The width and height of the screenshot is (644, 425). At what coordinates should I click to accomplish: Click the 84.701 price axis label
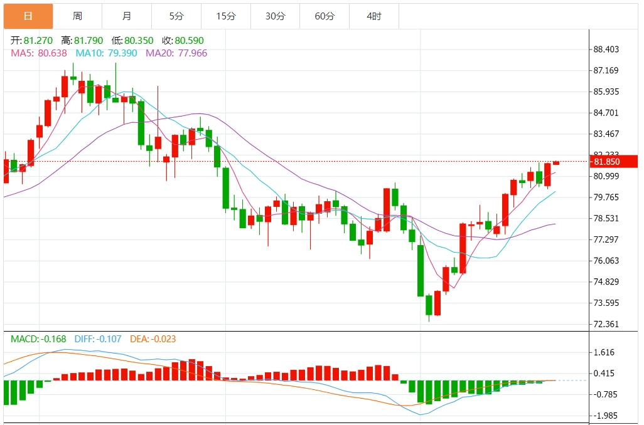tap(606, 113)
